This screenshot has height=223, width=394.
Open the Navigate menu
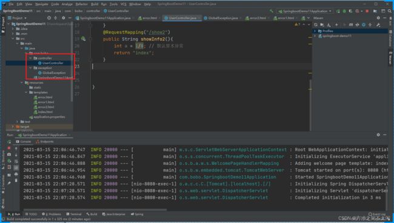click(x=41, y=4)
